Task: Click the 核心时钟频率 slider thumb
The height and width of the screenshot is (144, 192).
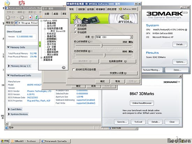Action: coord(102,46)
